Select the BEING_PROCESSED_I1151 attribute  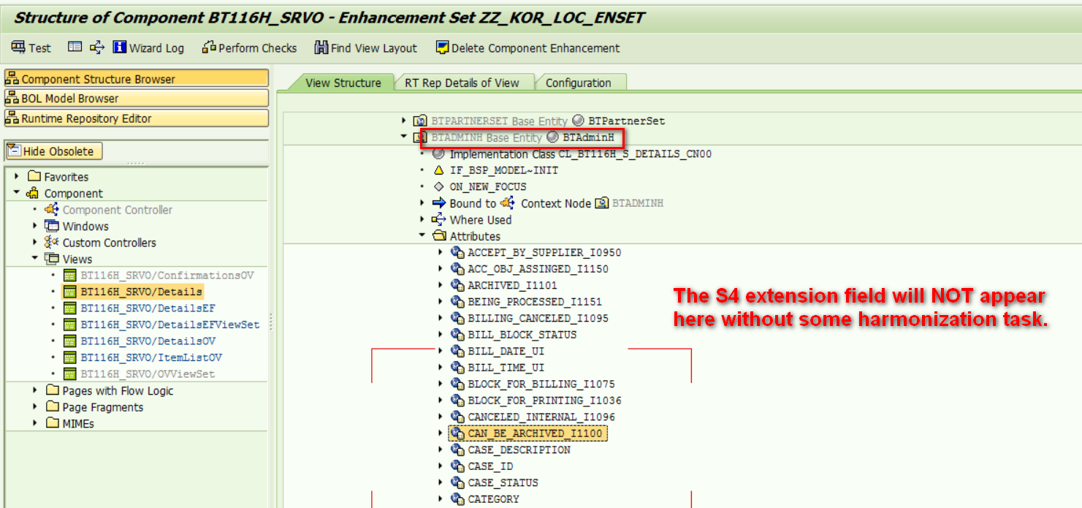tap(535, 302)
